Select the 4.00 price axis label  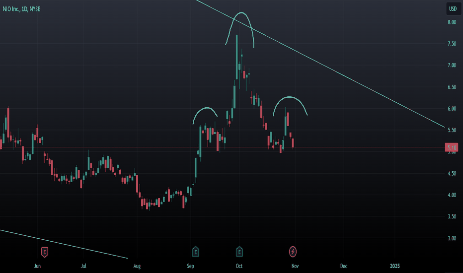pos(452,195)
